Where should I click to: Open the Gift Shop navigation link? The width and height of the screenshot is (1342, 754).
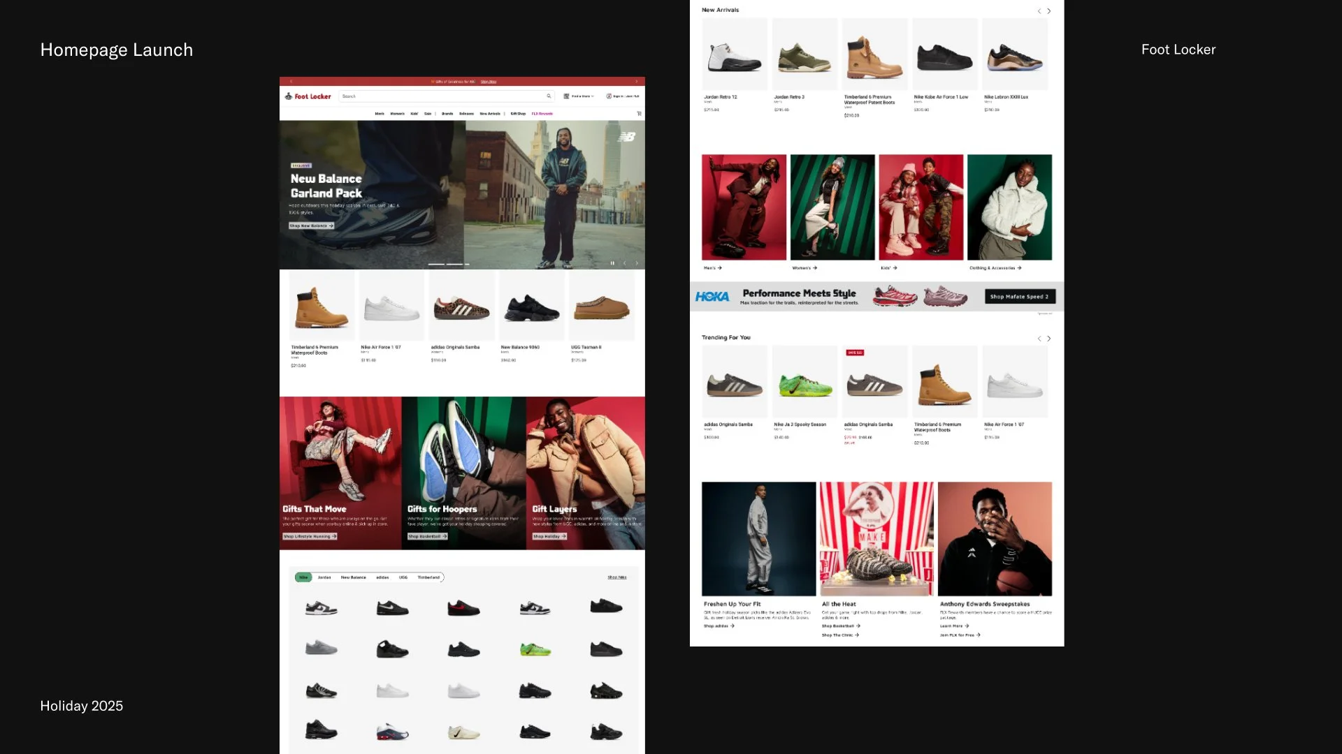[x=518, y=114]
